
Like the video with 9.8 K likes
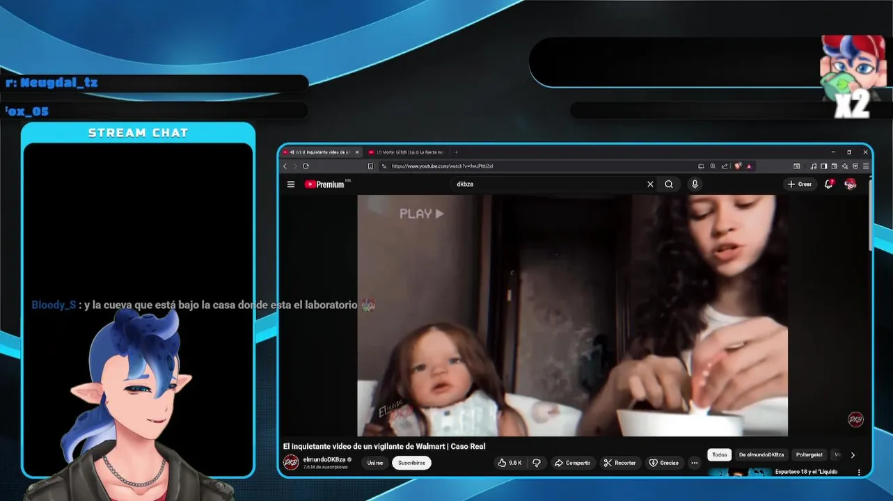[x=510, y=463]
